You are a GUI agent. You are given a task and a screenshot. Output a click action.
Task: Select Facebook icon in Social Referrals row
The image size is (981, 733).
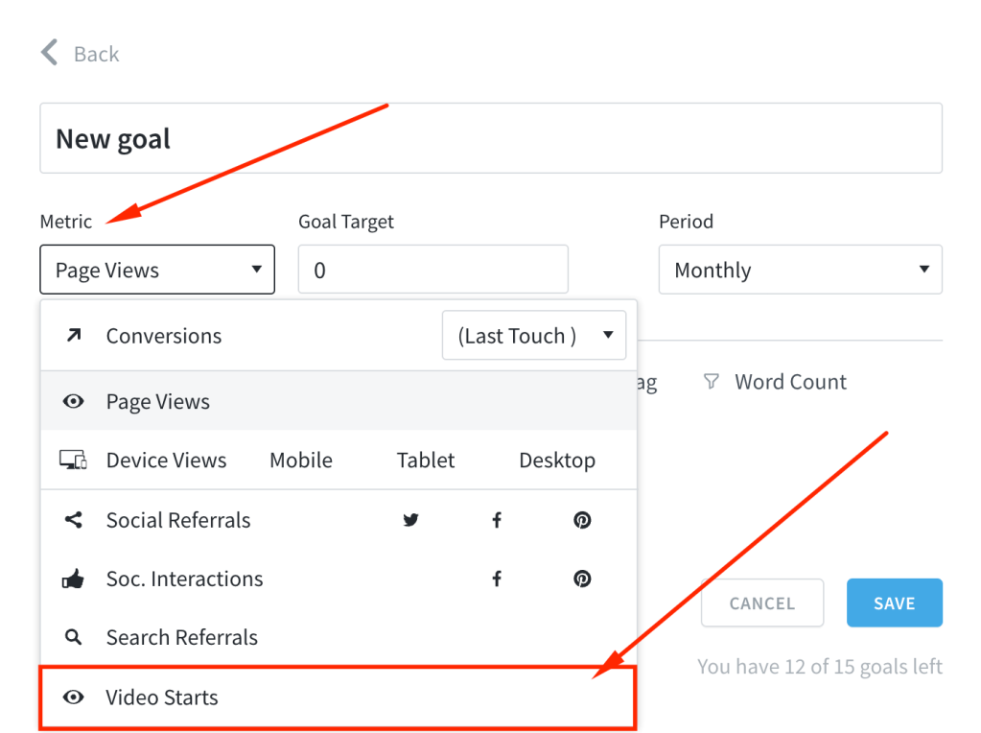click(x=497, y=520)
